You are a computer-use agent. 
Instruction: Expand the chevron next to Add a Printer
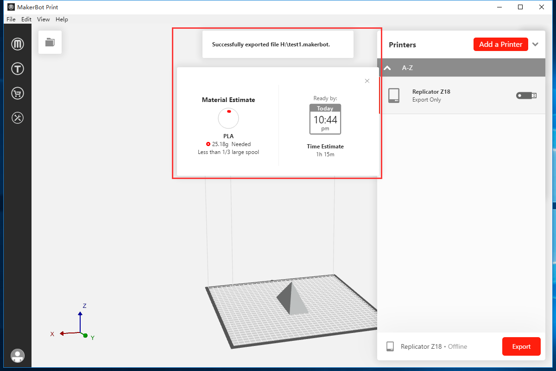pyautogui.click(x=536, y=44)
